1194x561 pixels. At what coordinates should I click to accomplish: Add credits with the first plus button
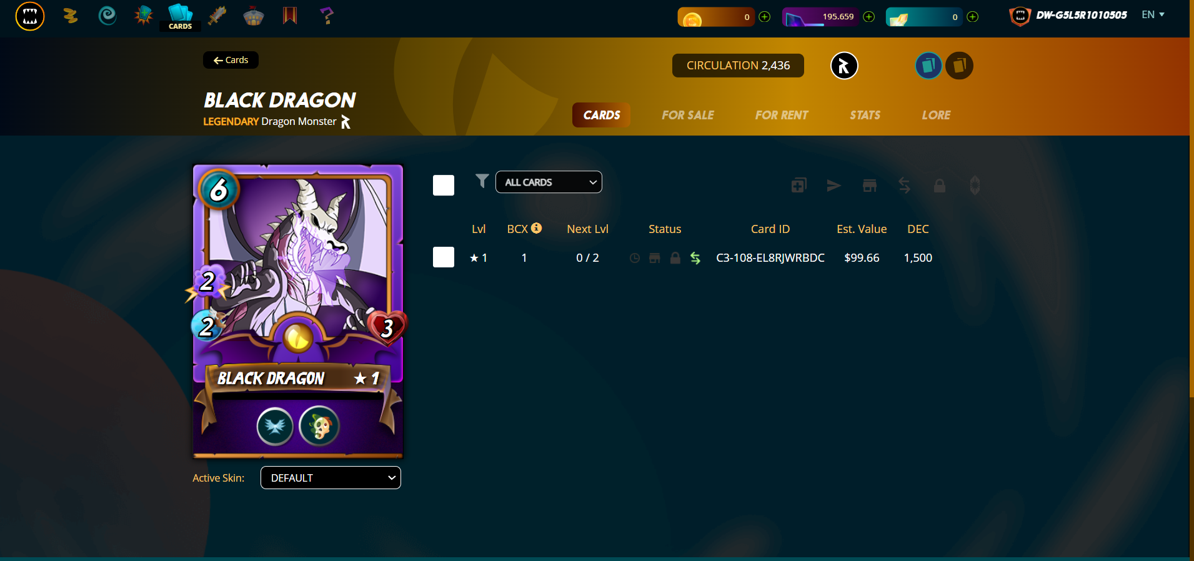765,17
